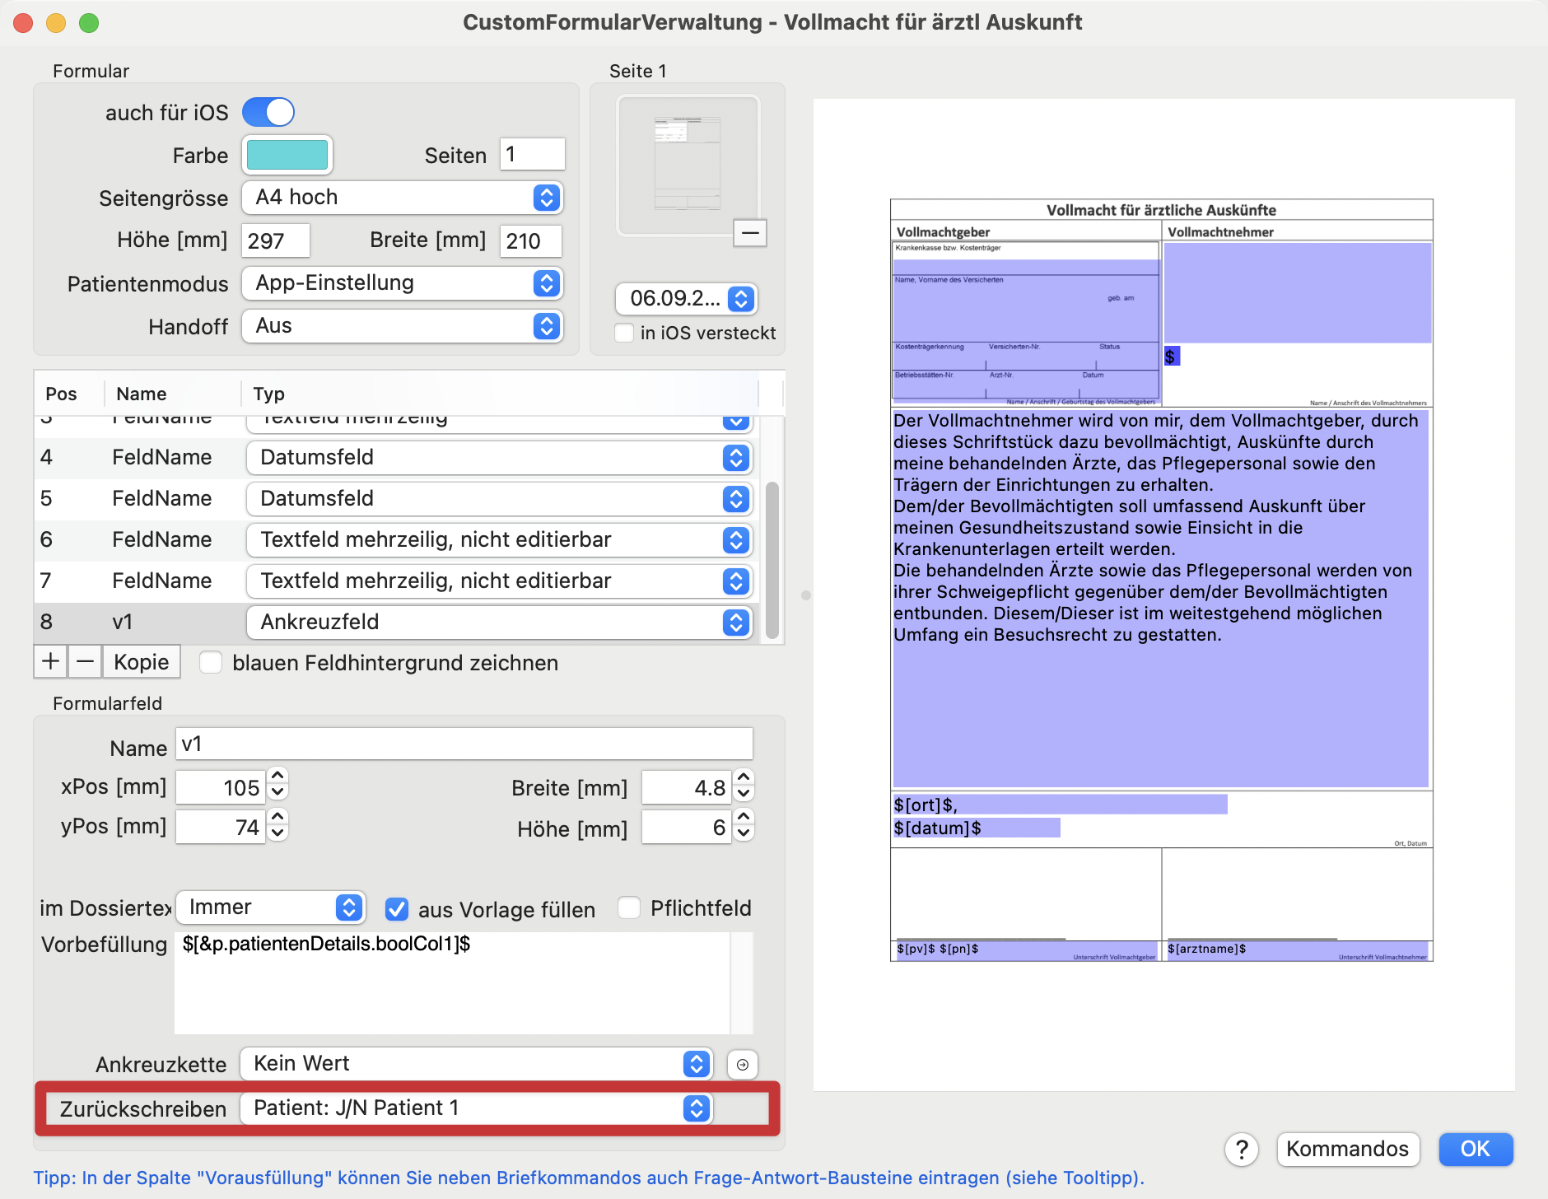The image size is (1548, 1199).
Task: Open the Farbe turquoise color swatch
Action: (x=287, y=155)
